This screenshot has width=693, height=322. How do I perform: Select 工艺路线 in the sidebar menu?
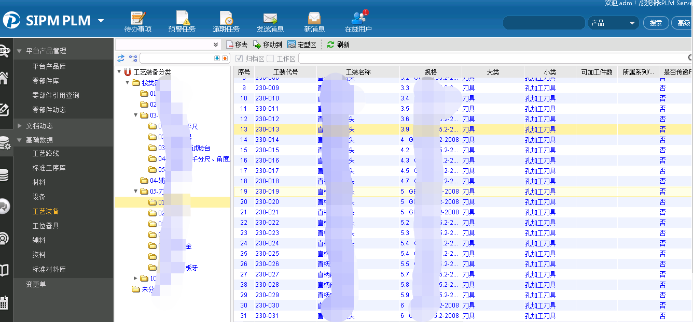tap(46, 154)
